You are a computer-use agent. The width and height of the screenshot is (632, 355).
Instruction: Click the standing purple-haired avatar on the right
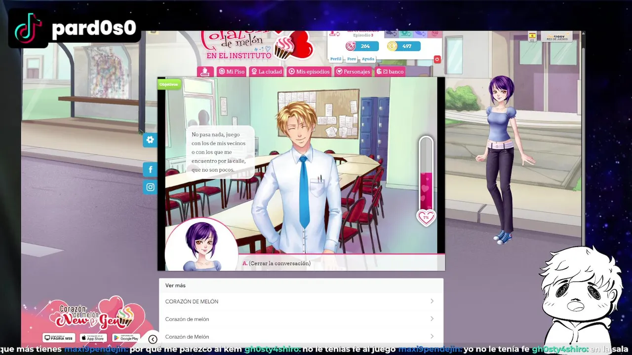click(x=504, y=160)
